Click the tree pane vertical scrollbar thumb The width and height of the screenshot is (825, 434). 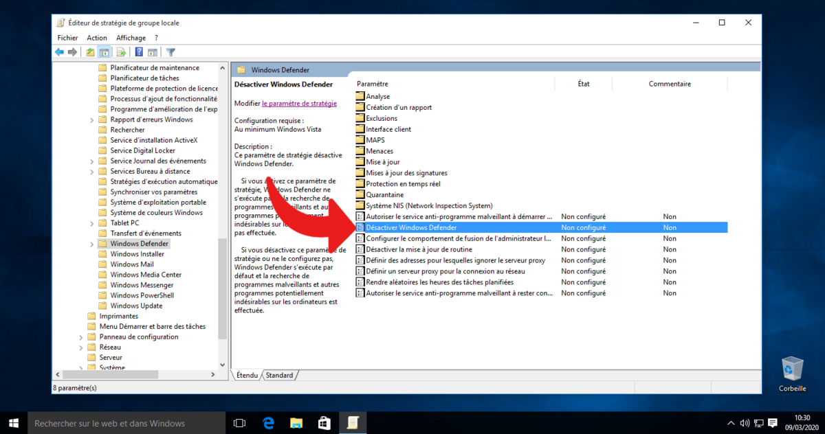point(222,288)
